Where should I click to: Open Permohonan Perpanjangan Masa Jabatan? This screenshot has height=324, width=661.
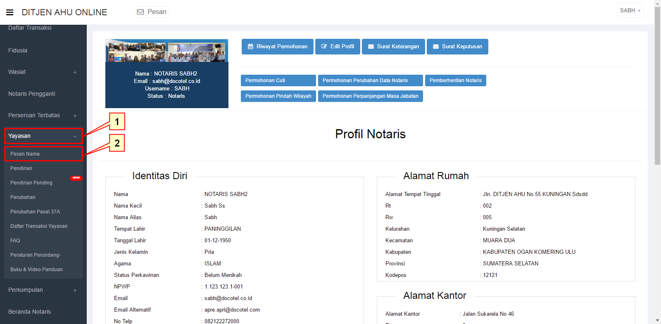(x=370, y=96)
